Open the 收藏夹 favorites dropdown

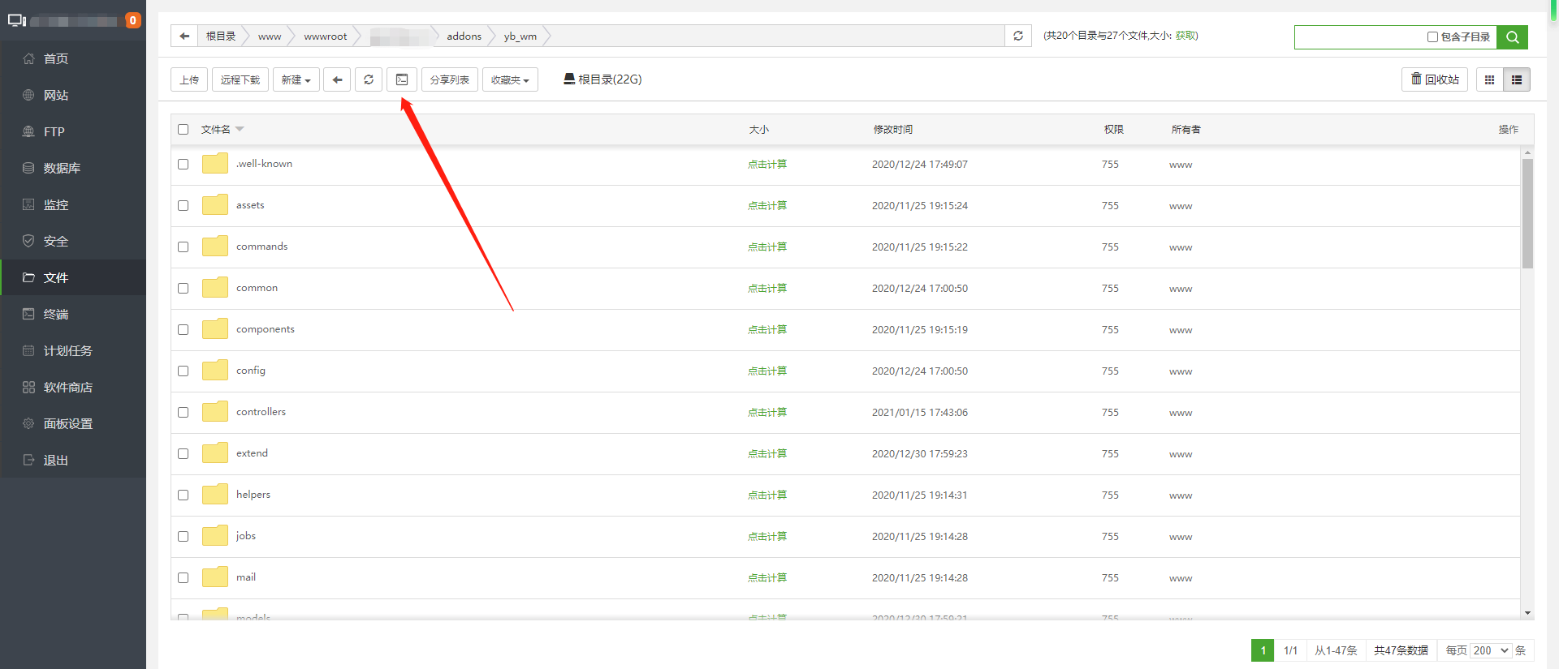pyautogui.click(x=510, y=79)
